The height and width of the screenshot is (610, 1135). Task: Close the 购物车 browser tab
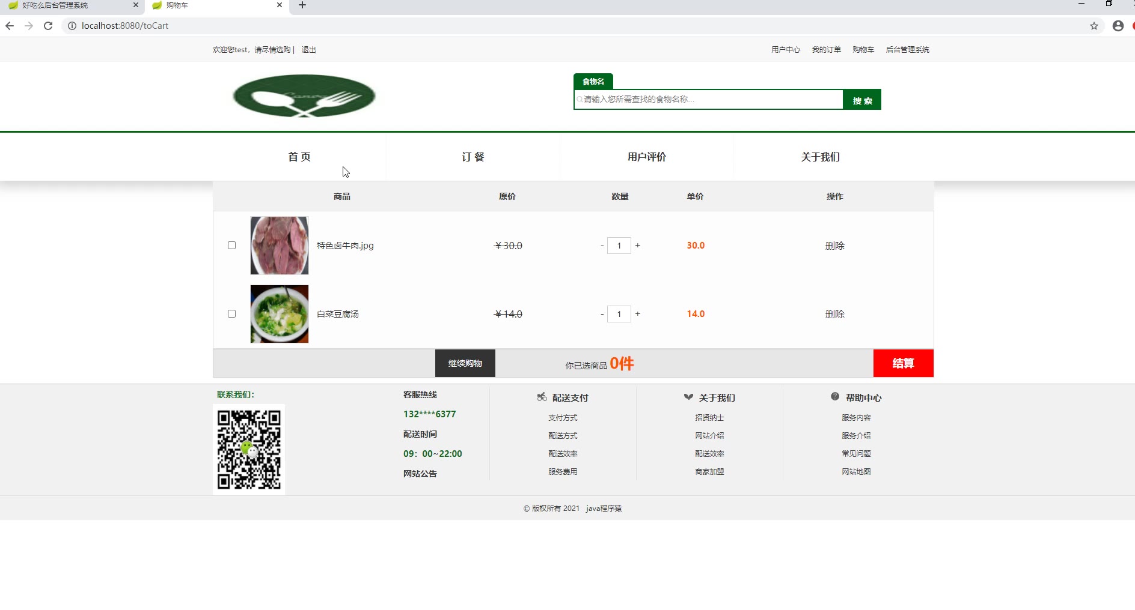[x=280, y=5]
